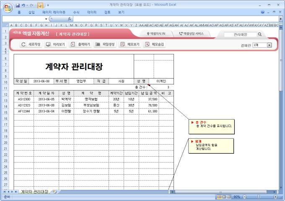
Task: Select the 납입금액 column header cell
Action: pyautogui.click(x=149, y=93)
